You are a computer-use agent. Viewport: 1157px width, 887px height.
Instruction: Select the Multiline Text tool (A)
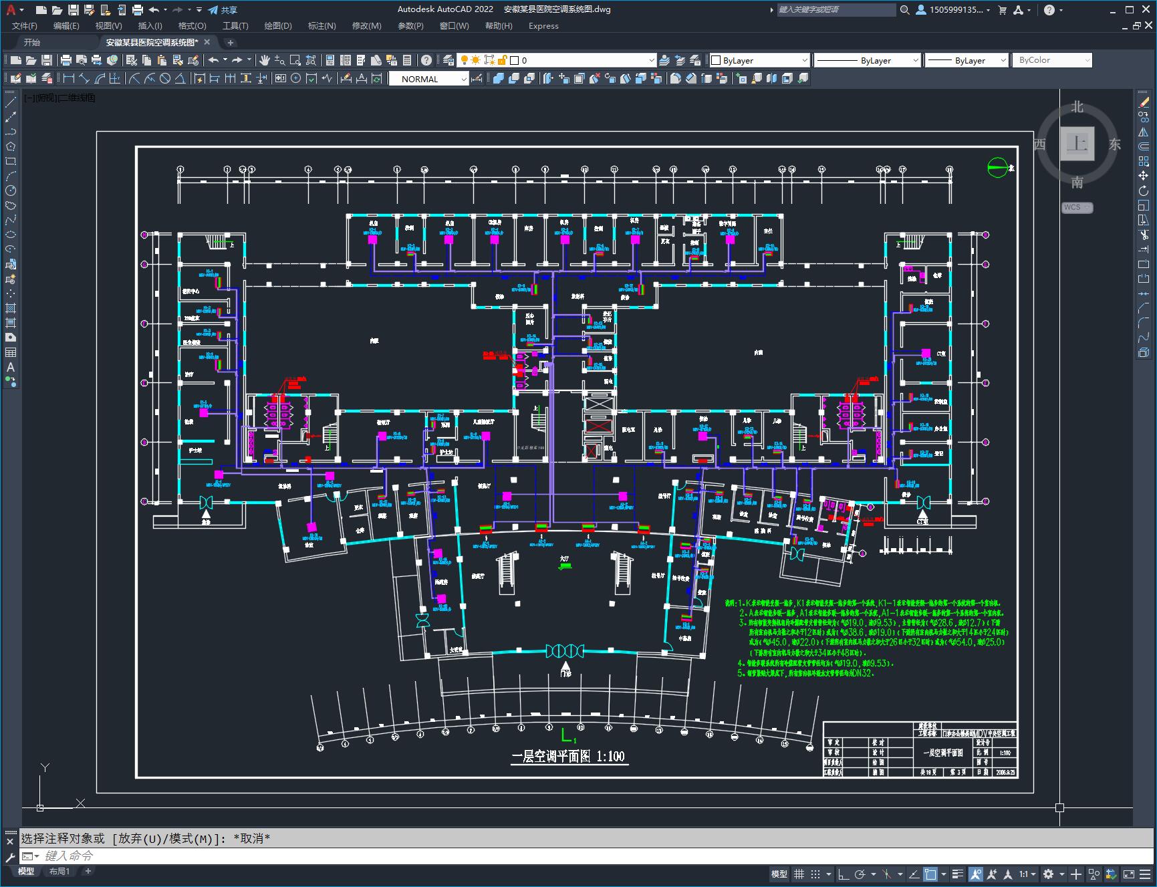point(11,367)
